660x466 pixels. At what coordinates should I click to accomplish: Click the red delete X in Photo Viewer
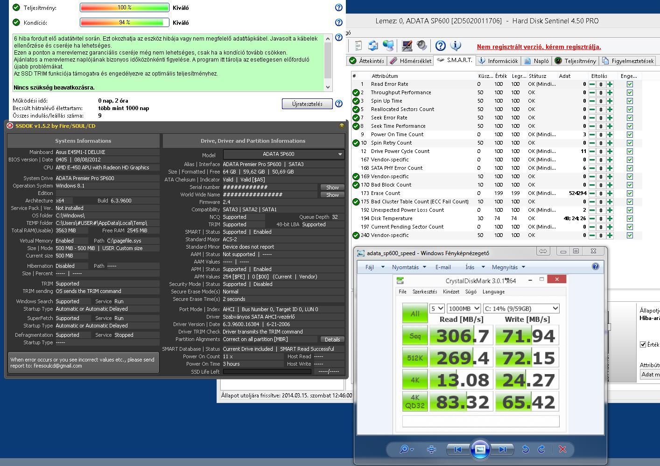click(x=562, y=449)
